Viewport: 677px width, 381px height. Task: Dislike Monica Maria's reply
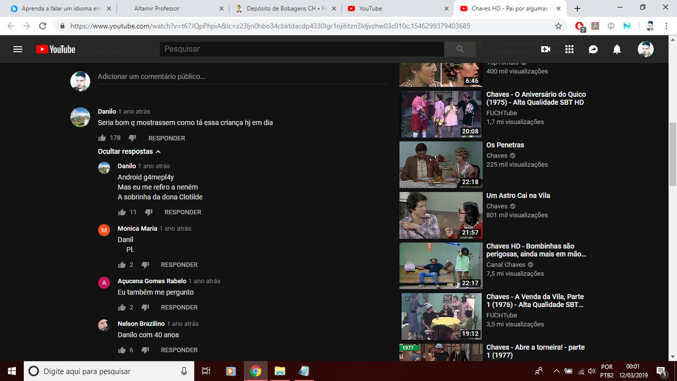pyautogui.click(x=145, y=265)
